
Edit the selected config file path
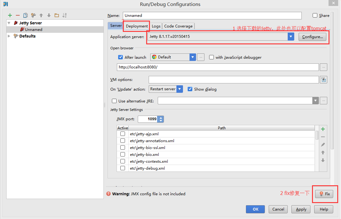pos(323,145)
